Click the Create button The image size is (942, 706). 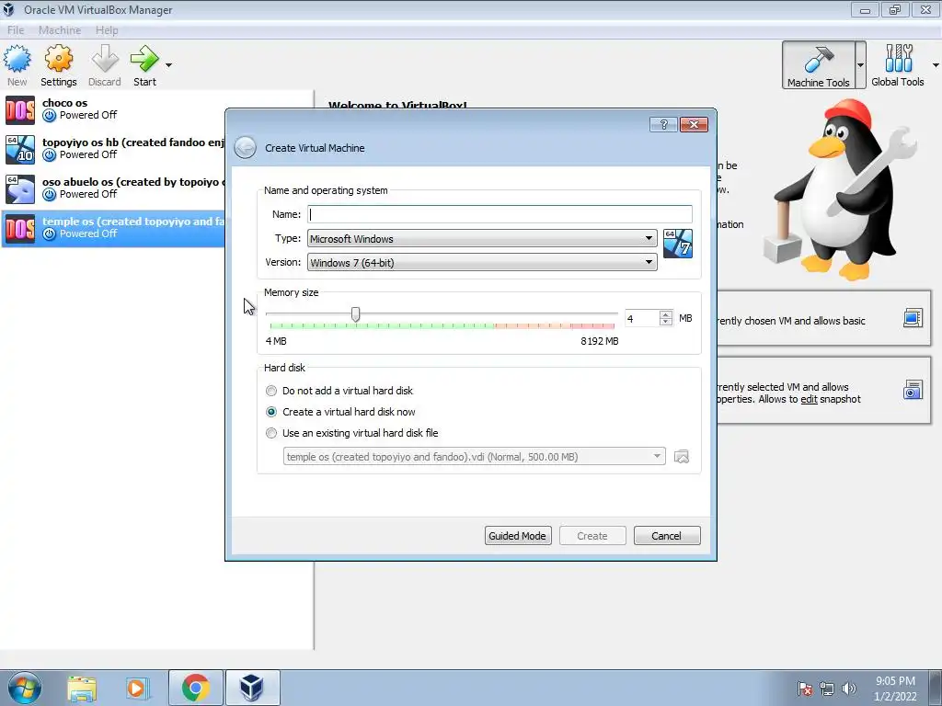coord(592,536)
